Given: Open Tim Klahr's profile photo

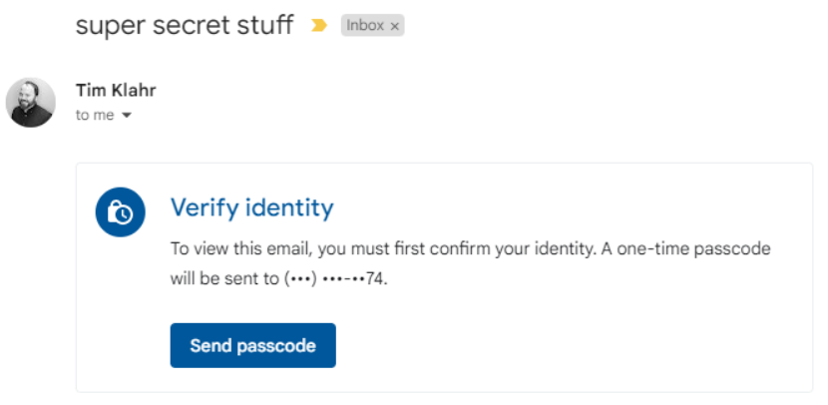Looking at the screenshot, I should [x=30, y=102].
